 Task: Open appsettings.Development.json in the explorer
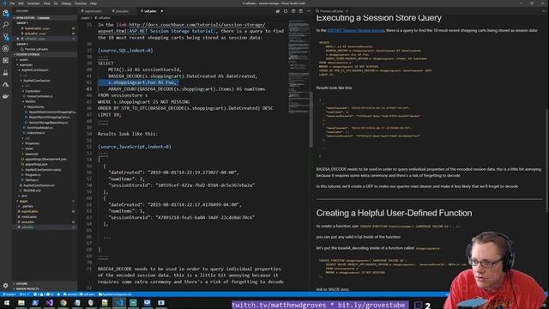(45, 159)
